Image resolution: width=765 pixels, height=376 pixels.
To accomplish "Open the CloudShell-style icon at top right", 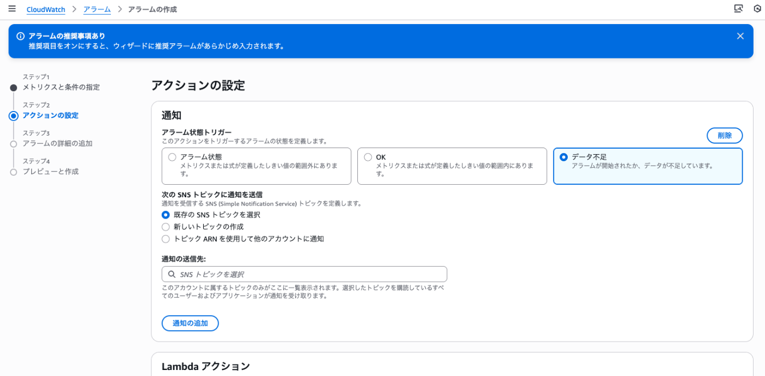I will [738, 9].
